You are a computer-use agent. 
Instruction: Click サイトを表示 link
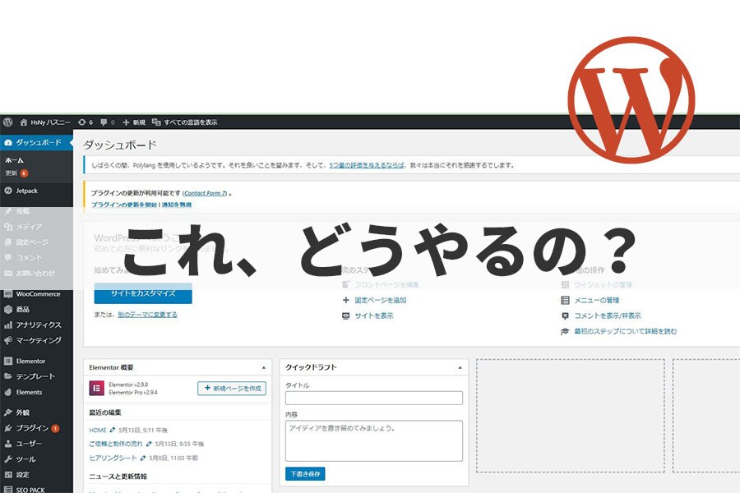pyautogui.click(x=374, y=316)
